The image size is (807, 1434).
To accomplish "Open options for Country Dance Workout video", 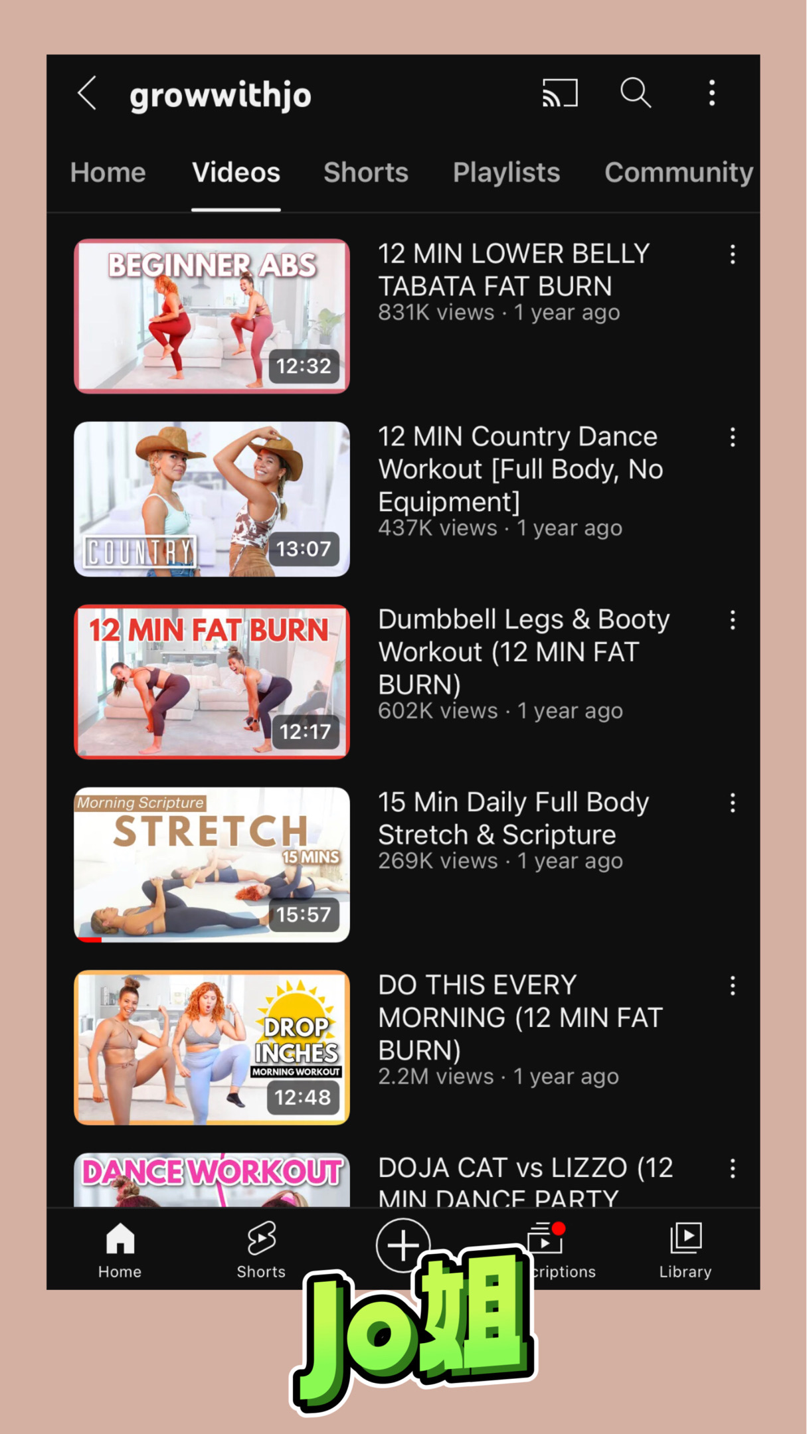I will [733, 437].
